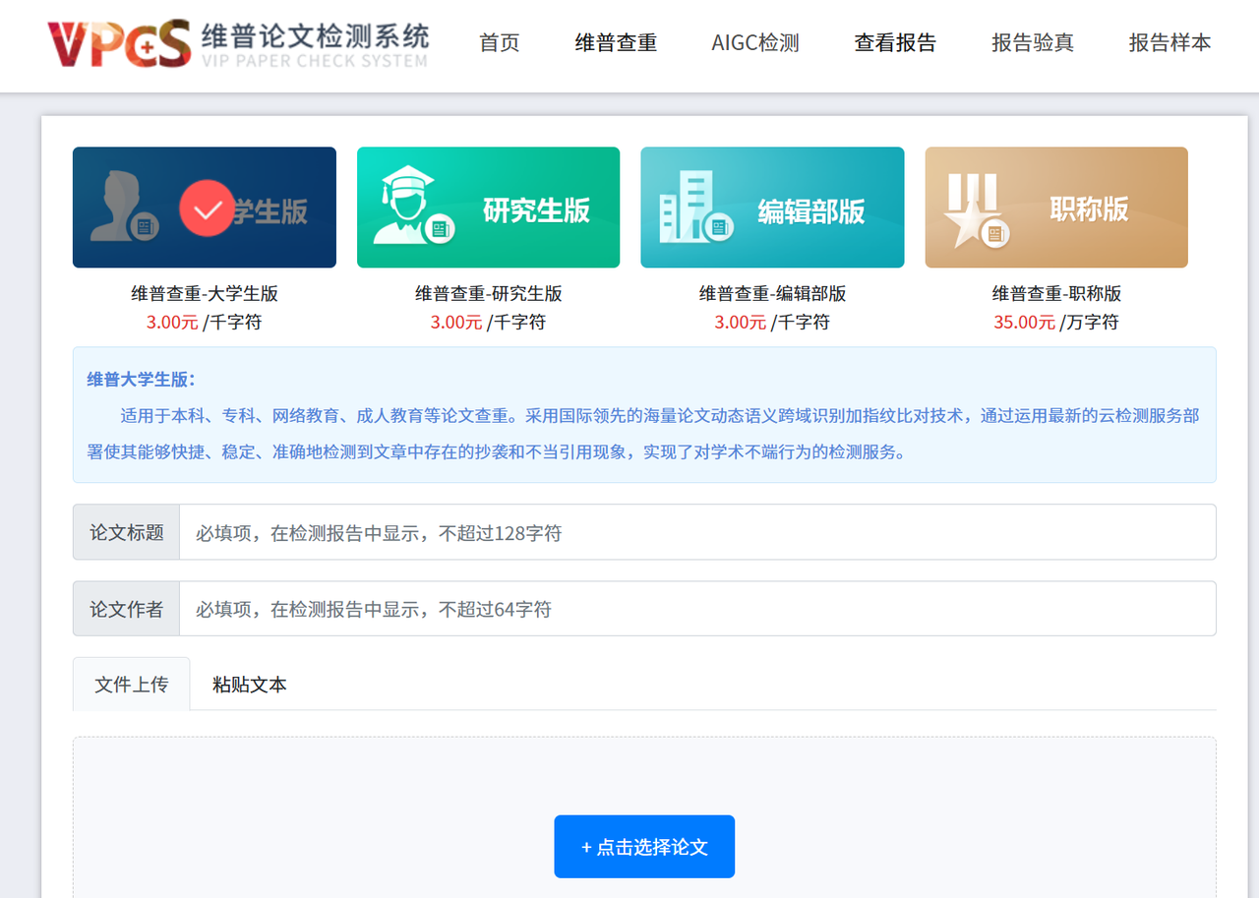Click the graduate cap icon on 研究生版
The image size is (1259, 898).
coord(413,206)
